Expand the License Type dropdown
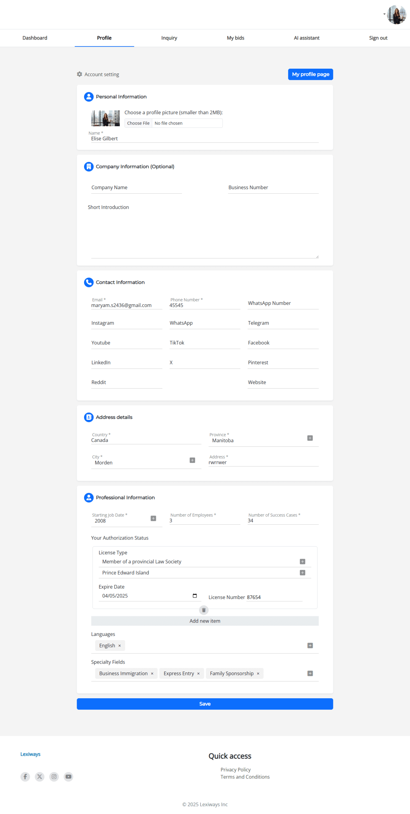 pos(302,562)
